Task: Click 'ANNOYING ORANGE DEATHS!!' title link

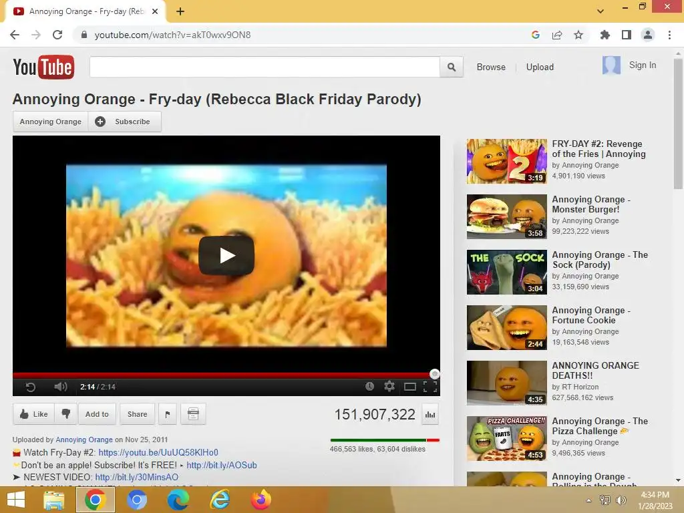Action: 595,370
